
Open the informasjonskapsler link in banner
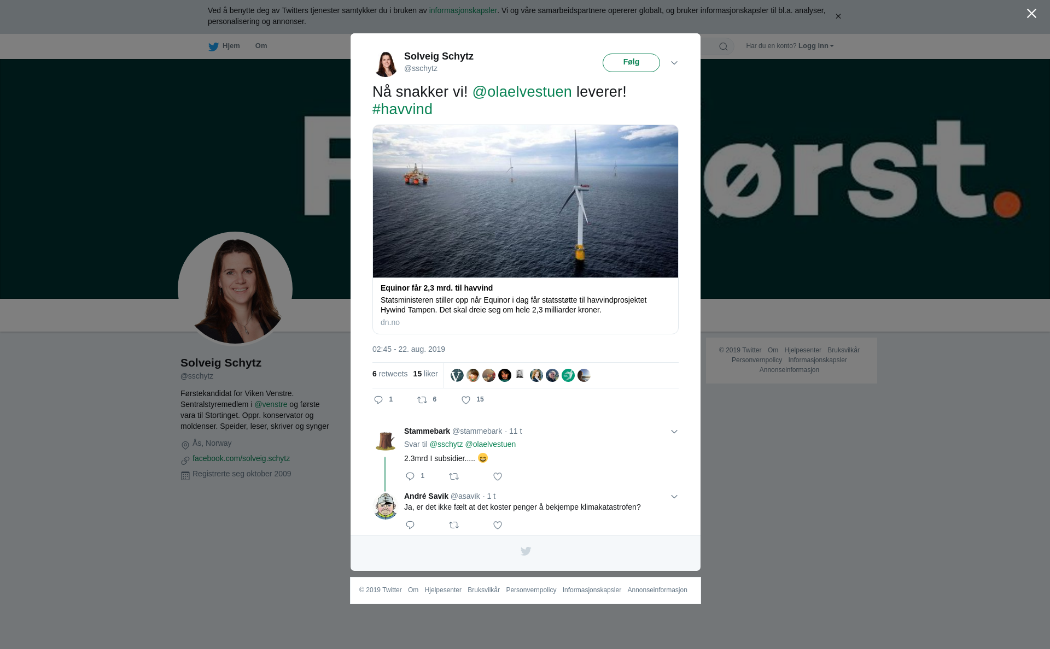point(463,10)
